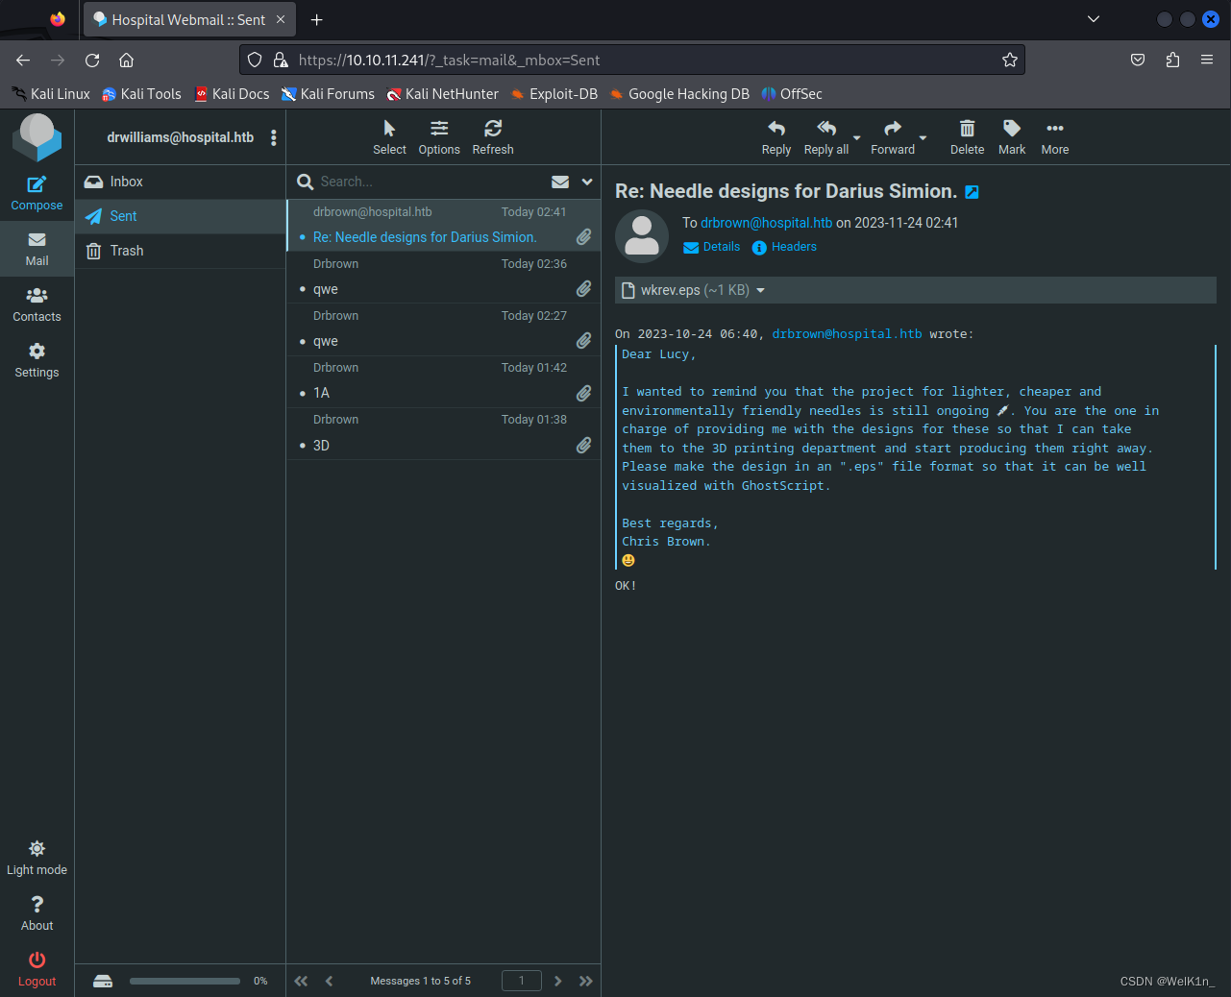Open a new browser tab
This screenshot has width=1231, height=997.
[x=317, y=19]
